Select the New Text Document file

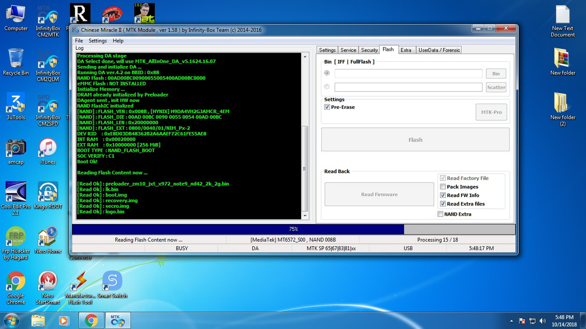(x=563, y=21)
